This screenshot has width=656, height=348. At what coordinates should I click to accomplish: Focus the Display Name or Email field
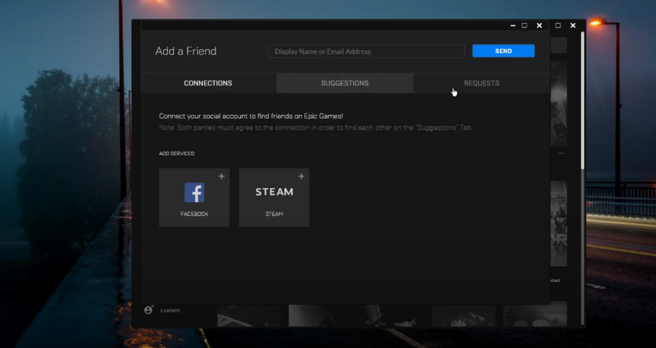[x=365, y=51]
